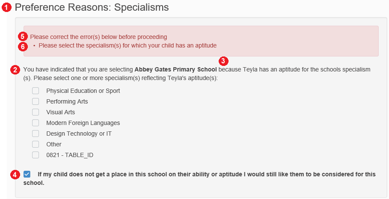Click the Preference Reasons: Specialisms heading
Image resolution: width=389 pixels, height=199 pixels.
pyautogui.click(x=92, y=7)
